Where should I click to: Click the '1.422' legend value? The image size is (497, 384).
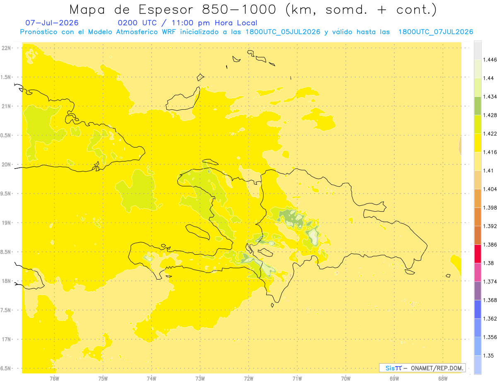[489, 134]
